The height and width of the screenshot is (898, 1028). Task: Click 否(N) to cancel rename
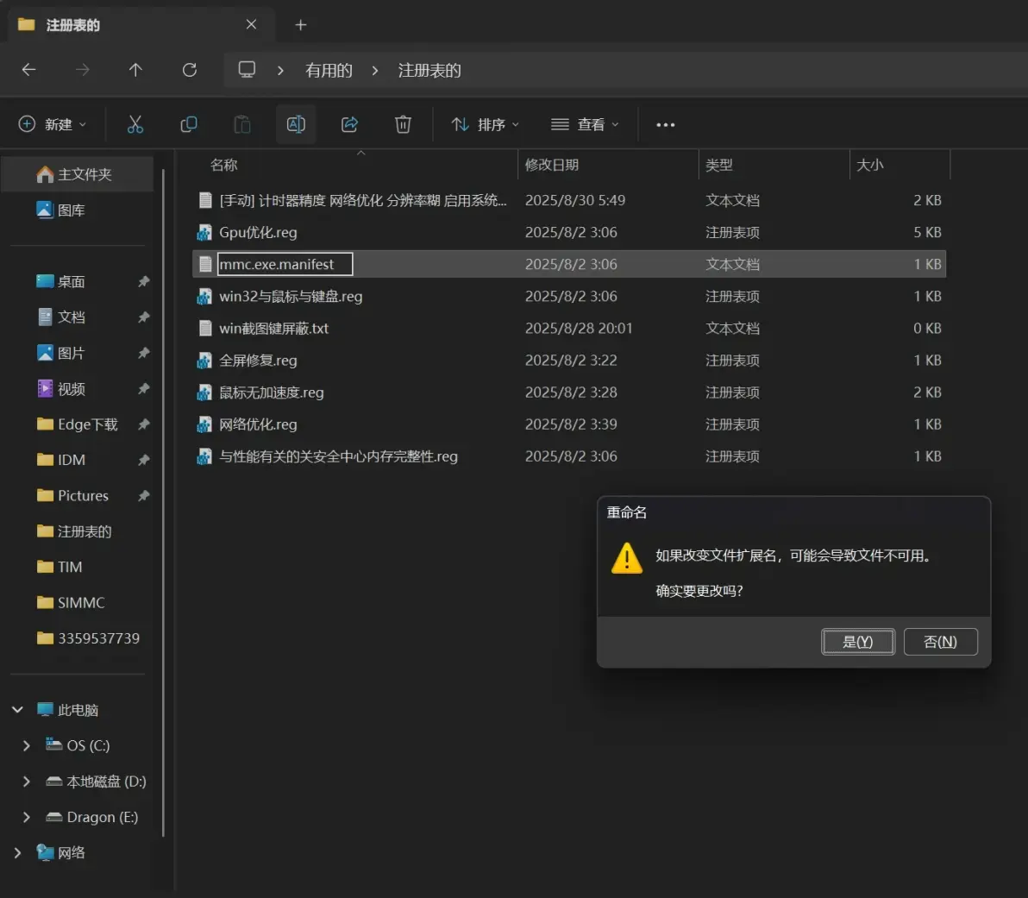click(x=940, y=642)
